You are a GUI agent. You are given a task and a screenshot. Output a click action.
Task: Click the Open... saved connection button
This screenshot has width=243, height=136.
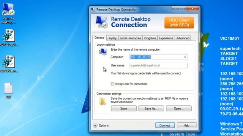point(179,108)
